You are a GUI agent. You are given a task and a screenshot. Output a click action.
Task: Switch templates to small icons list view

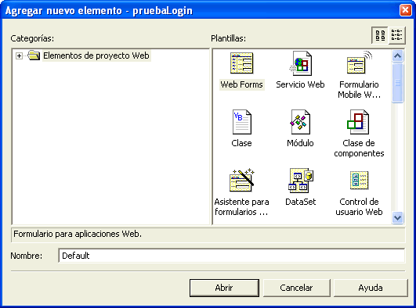coord(397,35)
